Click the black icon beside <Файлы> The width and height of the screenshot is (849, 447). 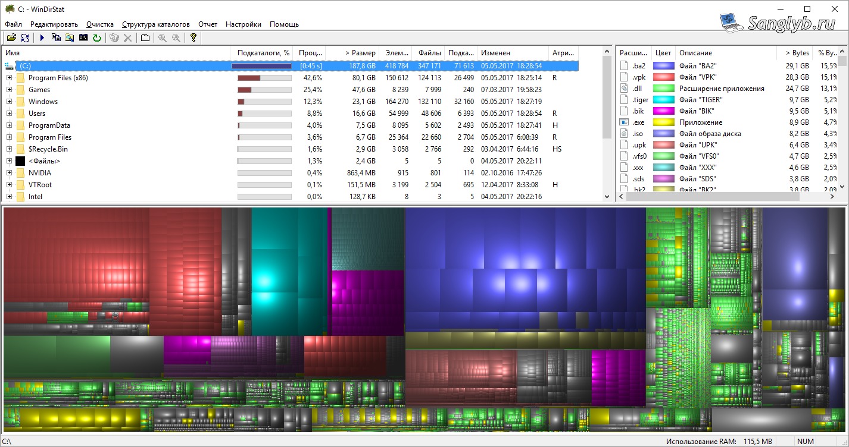(20, 161)
